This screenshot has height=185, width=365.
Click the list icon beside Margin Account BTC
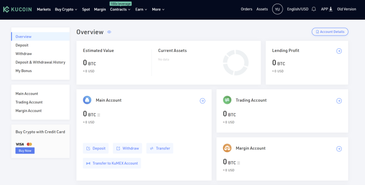(x=239, y=163)
